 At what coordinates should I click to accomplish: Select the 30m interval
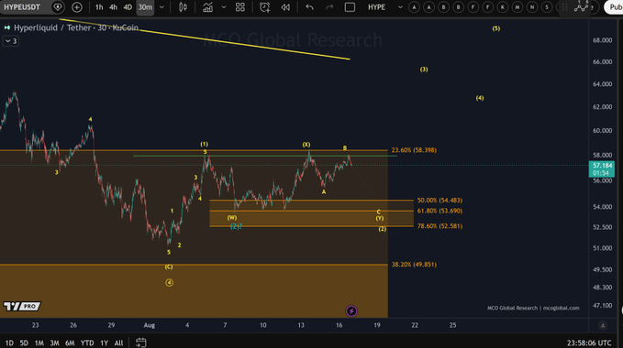coord(145,7)
